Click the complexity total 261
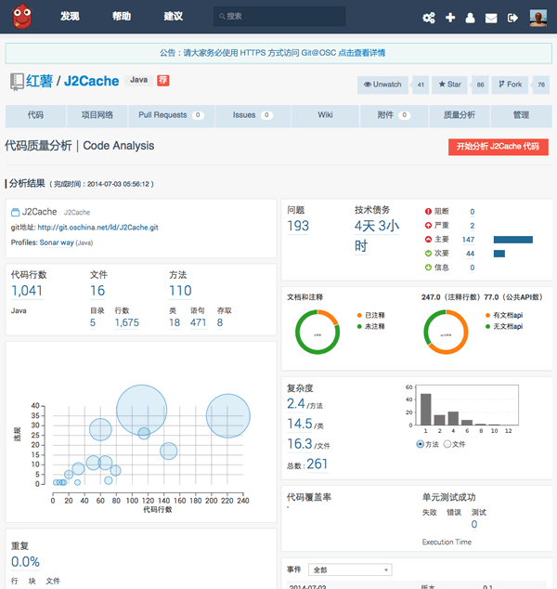Image resolution: width=557 pixels, height=589 pixels. [317, 465]
